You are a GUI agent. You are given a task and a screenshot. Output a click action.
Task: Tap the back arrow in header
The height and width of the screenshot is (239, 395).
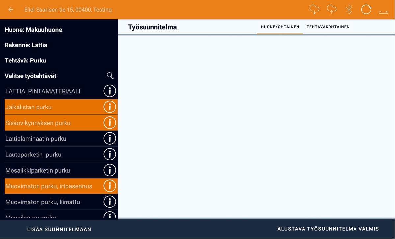(x=11, y=10)
